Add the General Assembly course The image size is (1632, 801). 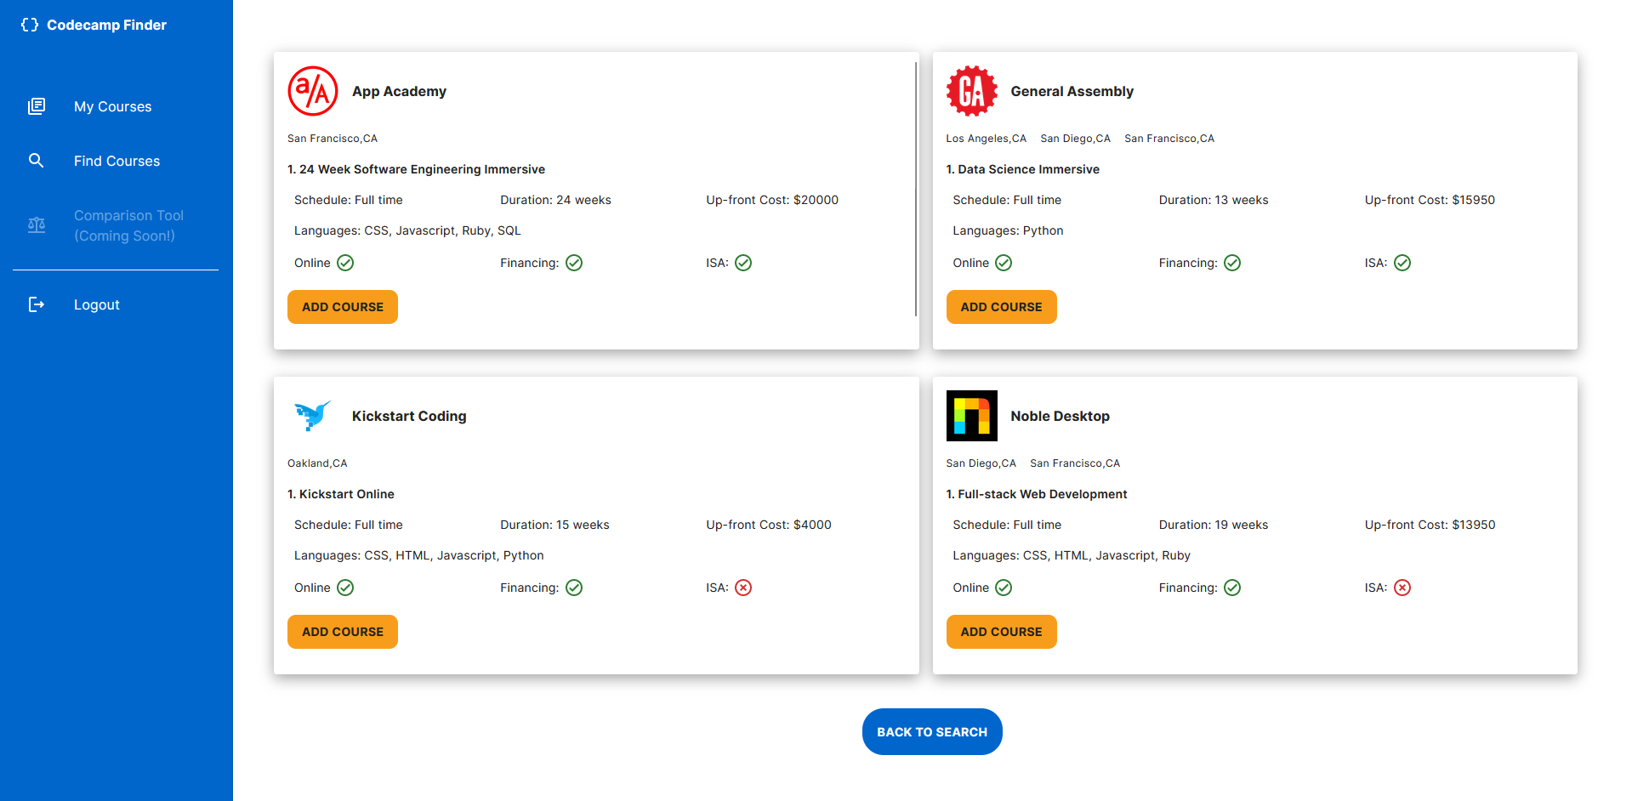1001,307
